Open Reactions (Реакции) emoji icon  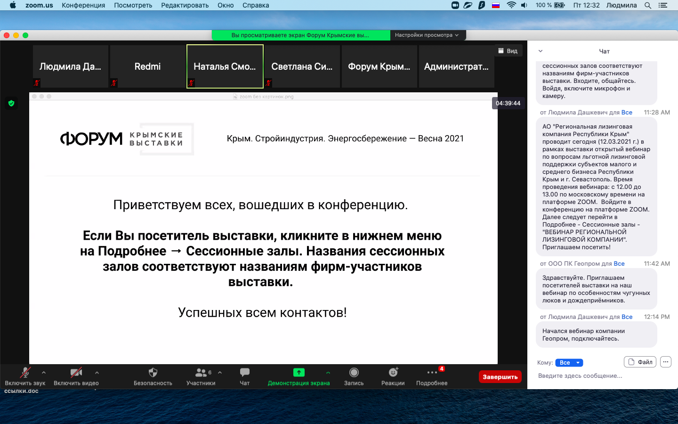coord(393,373)
